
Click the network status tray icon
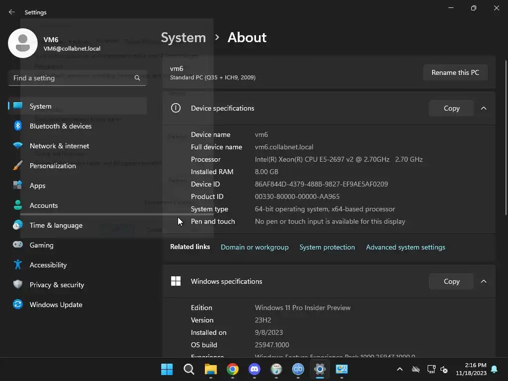point(431,369)
